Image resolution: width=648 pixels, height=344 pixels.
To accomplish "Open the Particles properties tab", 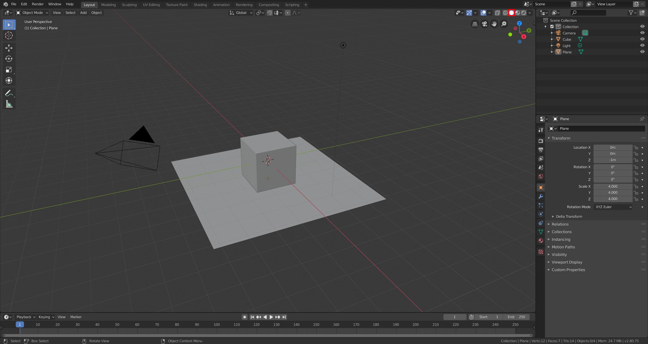I will 541,205.
